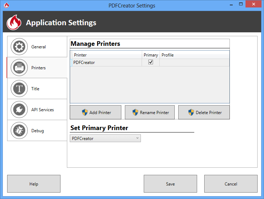Click the Profile column header

(195, 55)
